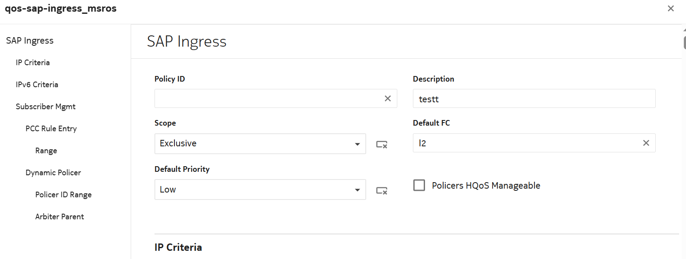Open Subscriber Mgmt section

(x=45, y=107)
